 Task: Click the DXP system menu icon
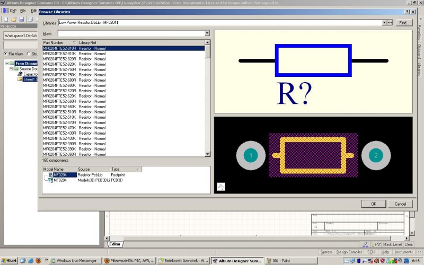[x=6, y=11]
